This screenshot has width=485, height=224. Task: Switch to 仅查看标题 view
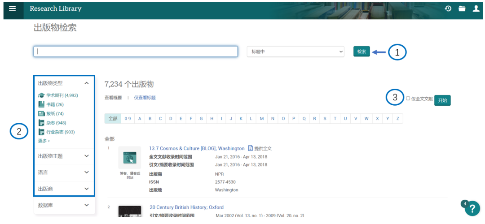tap(145, 98)
